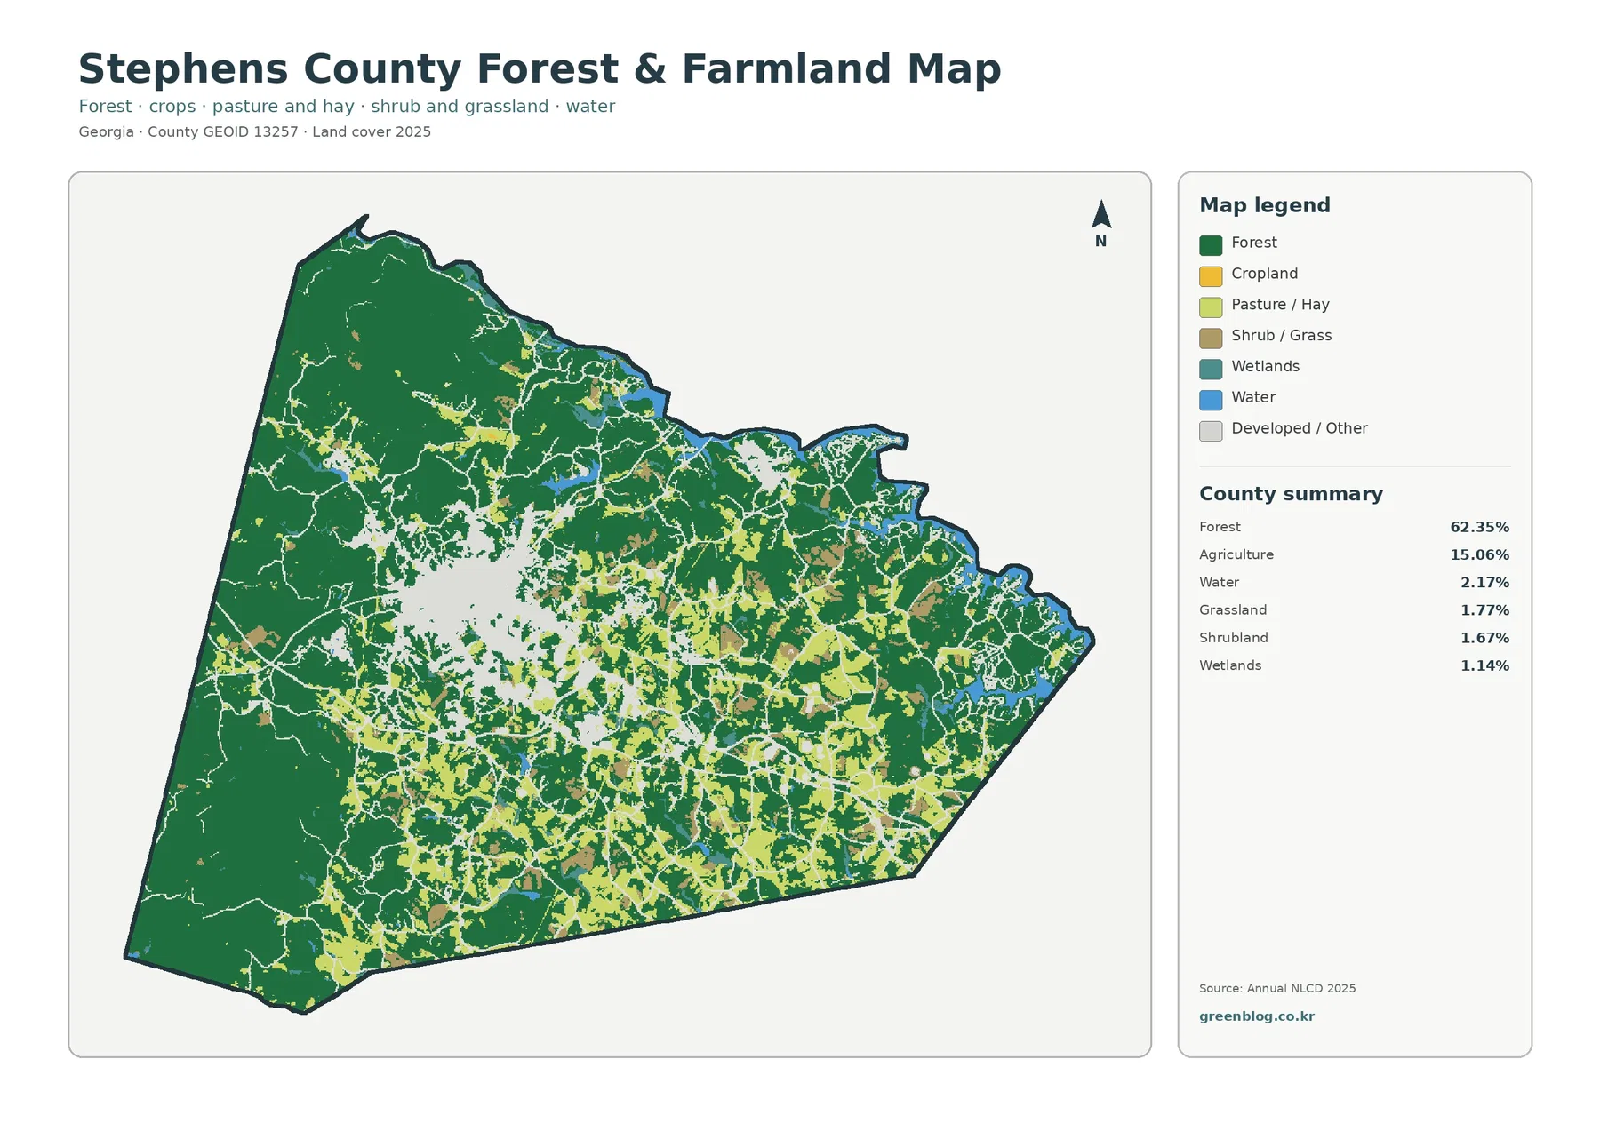The height and width of the screenshot is (1131, 1600).
Task: Click the Shrubland label in County summary
Action: click(x=1234, y=638)
